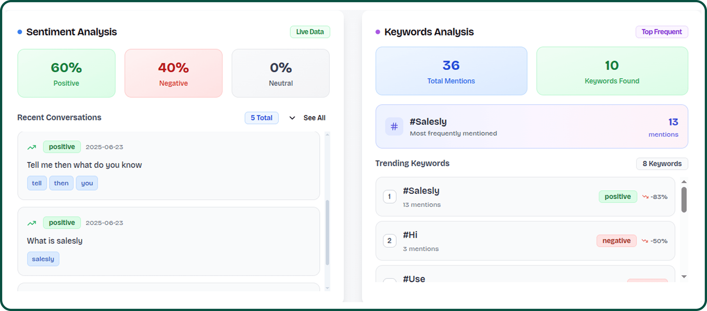Click the green trend arrow on first conversation
This screenshot has height=311, width=707.
click(32, 147)
